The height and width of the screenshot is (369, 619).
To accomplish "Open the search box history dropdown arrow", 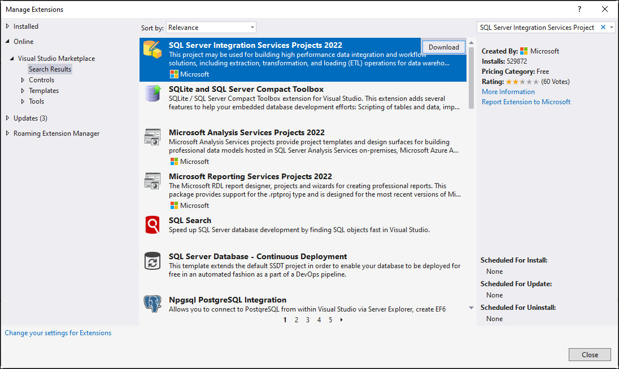I will [612, 27].
